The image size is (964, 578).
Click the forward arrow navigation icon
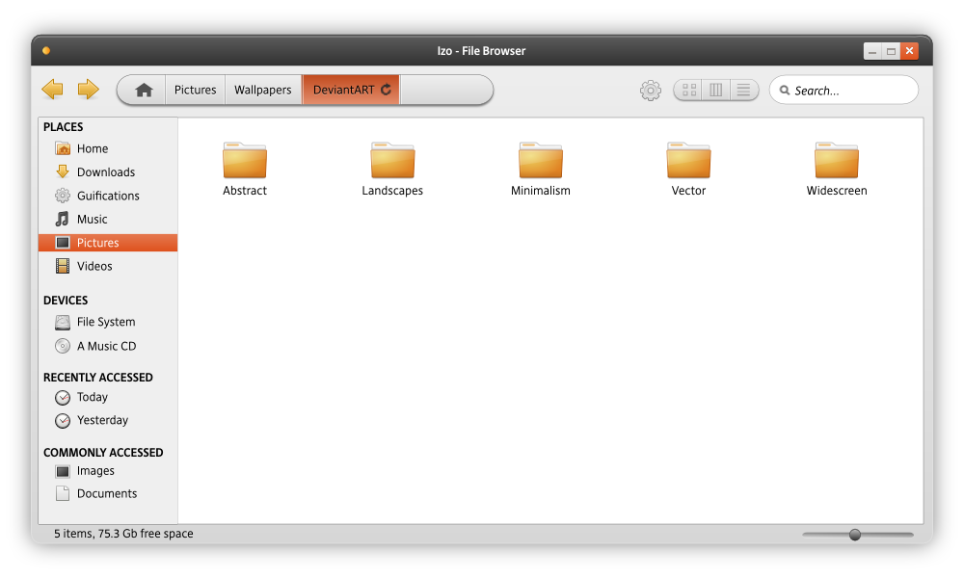tap(88, 90)
